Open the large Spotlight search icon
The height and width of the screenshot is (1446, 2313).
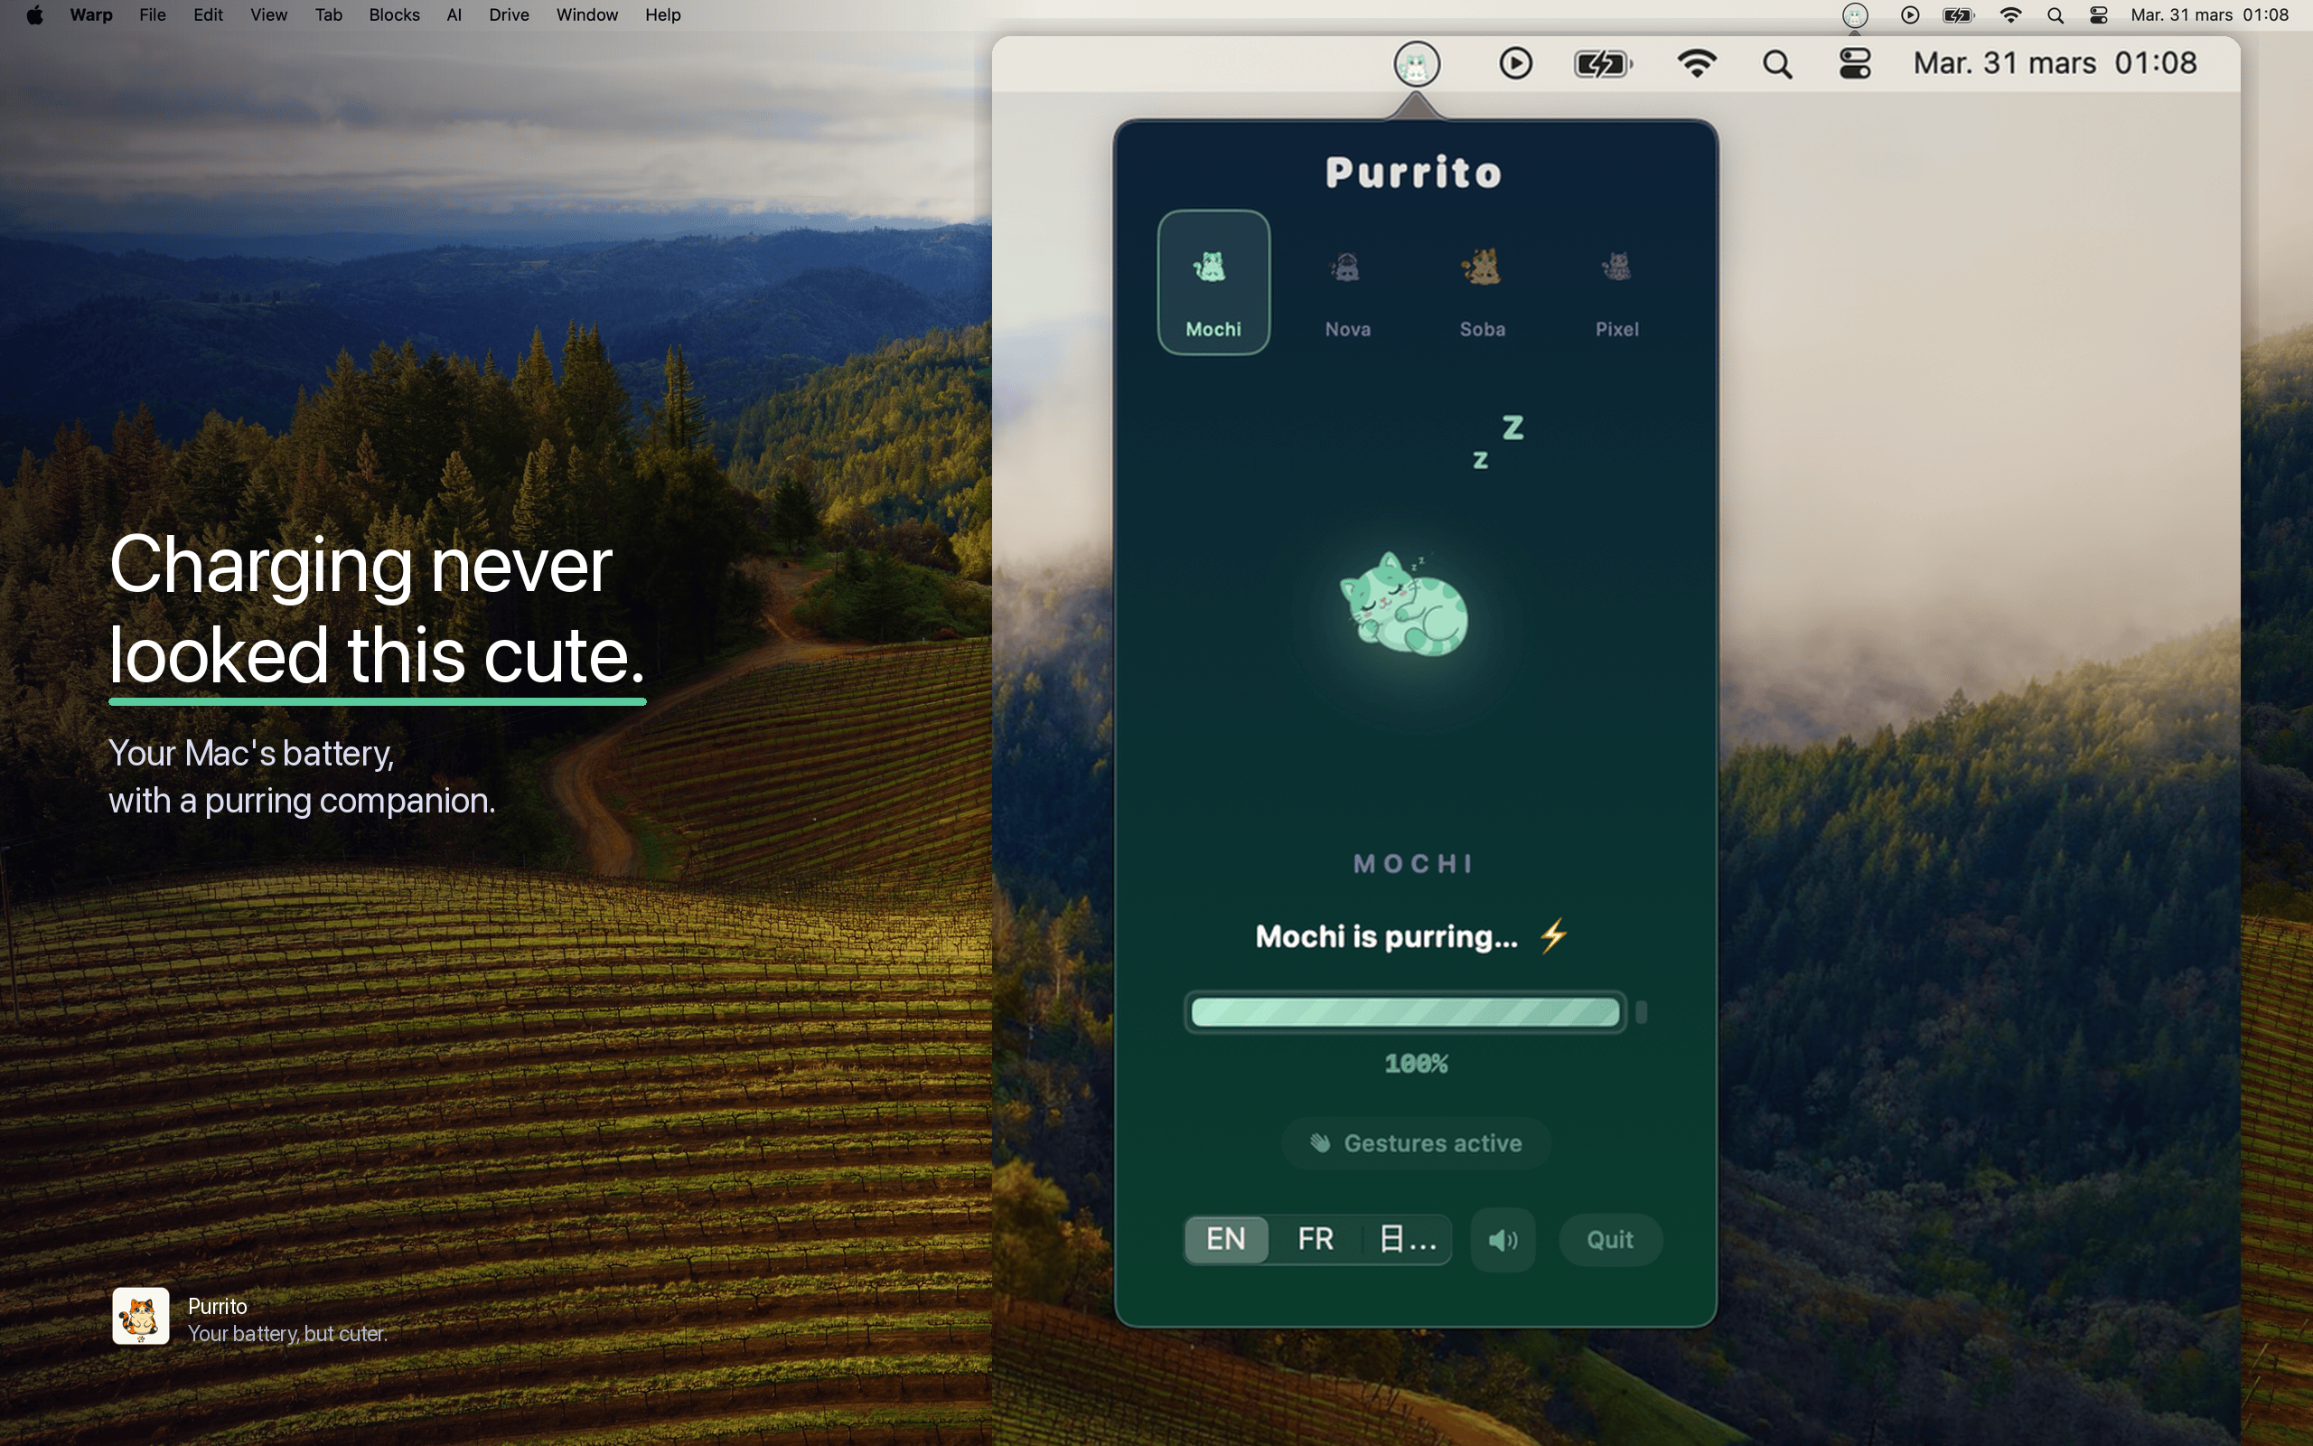(x=1777, y=64)
